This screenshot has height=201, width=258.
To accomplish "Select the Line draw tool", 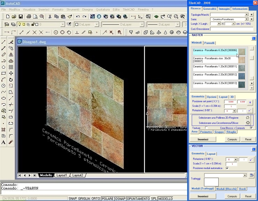I will coord(3,42).
